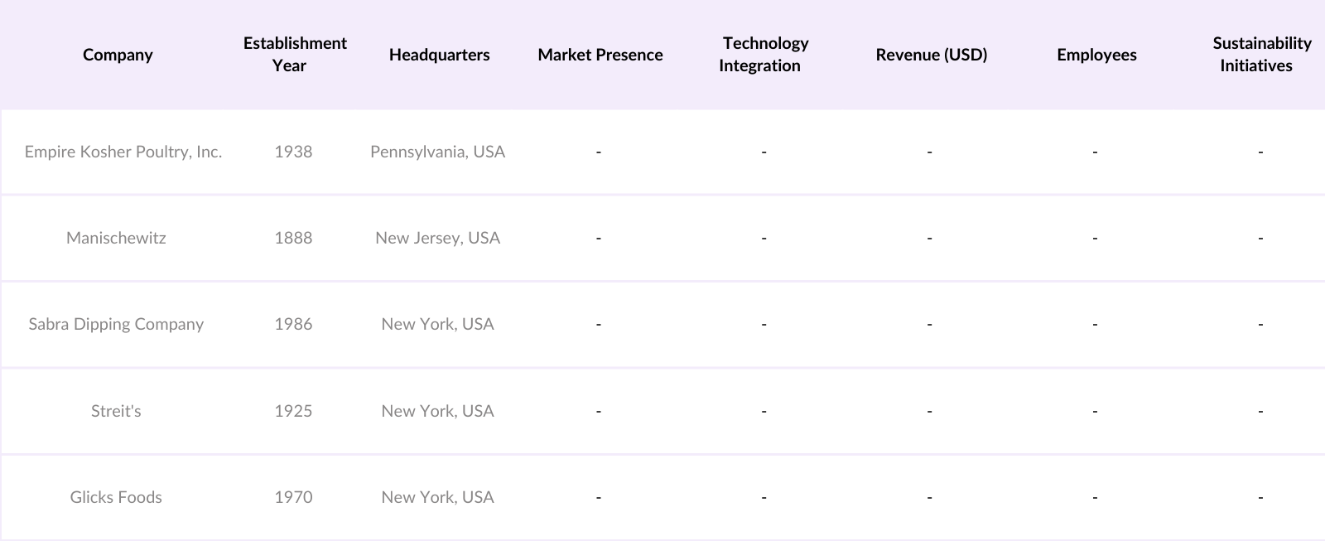
Task: Click Manischewitz's Employees dash cell
Action: [x=1096, y=238]
